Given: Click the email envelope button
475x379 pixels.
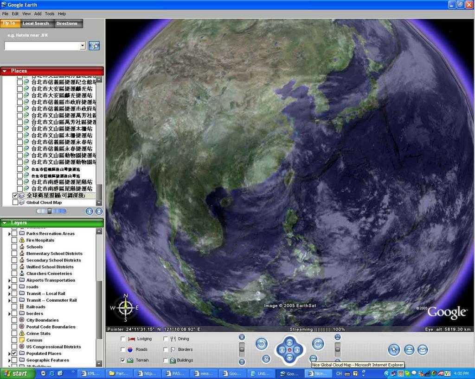Looking at the screenshot, I should click(x=423, y=350).
